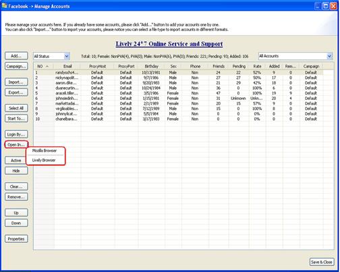
Task: Minimize the Manage Accounts window
Action: [318, 6]
